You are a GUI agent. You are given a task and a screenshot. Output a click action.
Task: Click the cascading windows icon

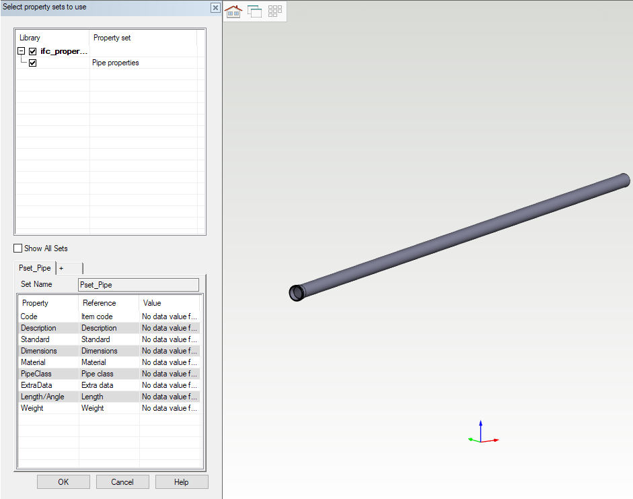point(254,11)
